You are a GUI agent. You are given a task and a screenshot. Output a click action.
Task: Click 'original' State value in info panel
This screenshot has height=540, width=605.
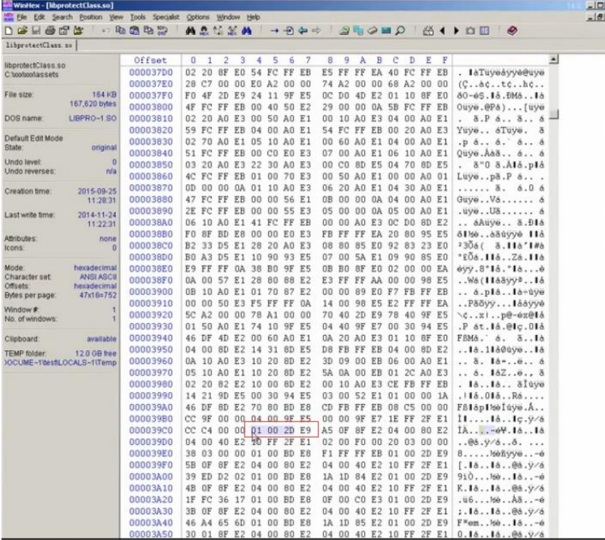(x=104, y=148)
